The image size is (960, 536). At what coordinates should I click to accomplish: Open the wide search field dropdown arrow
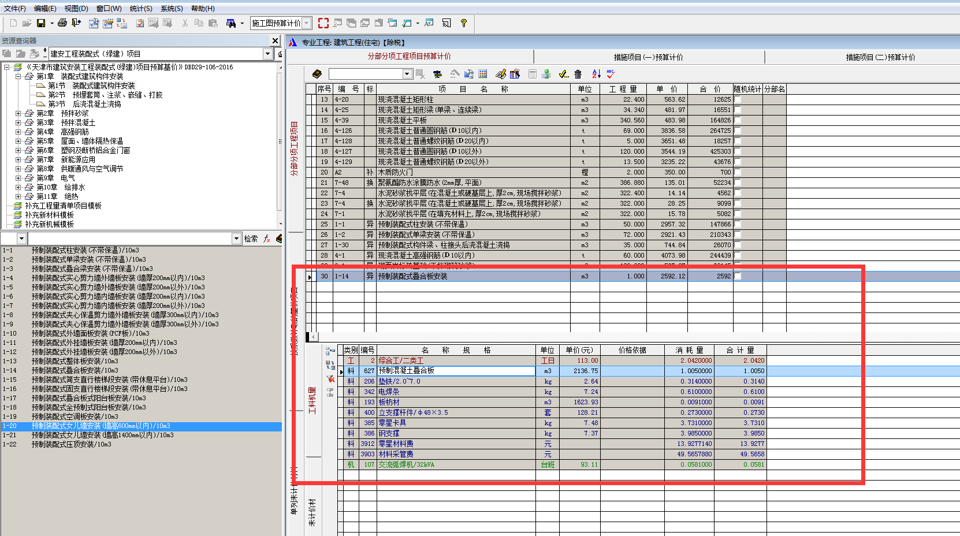236,239
